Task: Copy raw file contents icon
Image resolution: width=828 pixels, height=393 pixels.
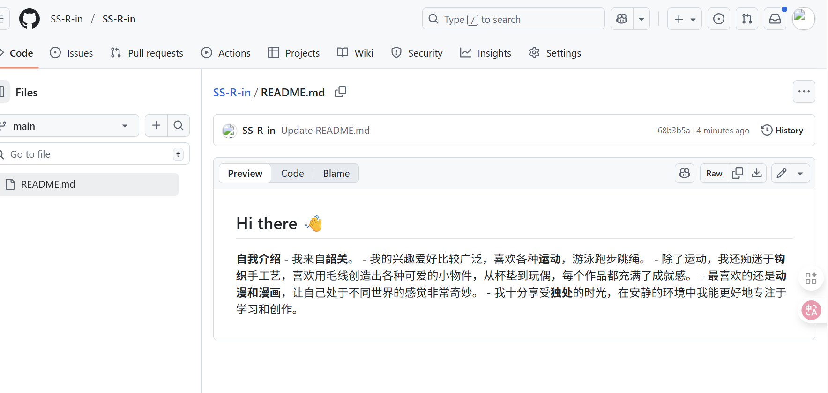Action: pyautogui.click(x=738, y=173)
